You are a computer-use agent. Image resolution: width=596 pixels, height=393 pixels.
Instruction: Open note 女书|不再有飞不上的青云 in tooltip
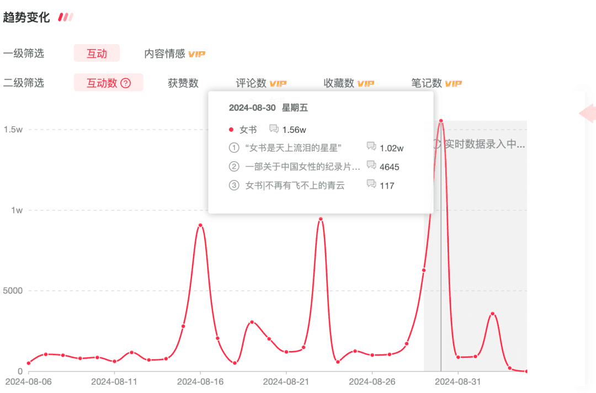click(295, 185)
